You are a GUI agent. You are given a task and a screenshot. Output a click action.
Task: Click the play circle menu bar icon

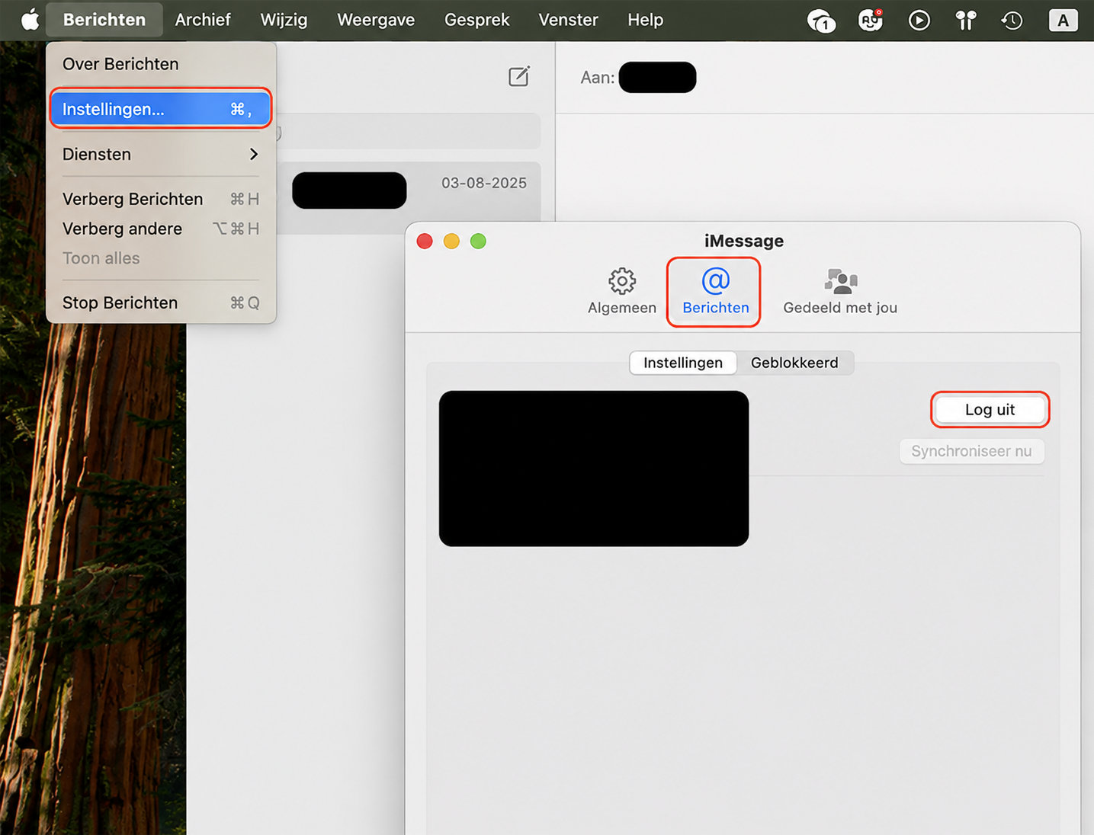point(919,21)
